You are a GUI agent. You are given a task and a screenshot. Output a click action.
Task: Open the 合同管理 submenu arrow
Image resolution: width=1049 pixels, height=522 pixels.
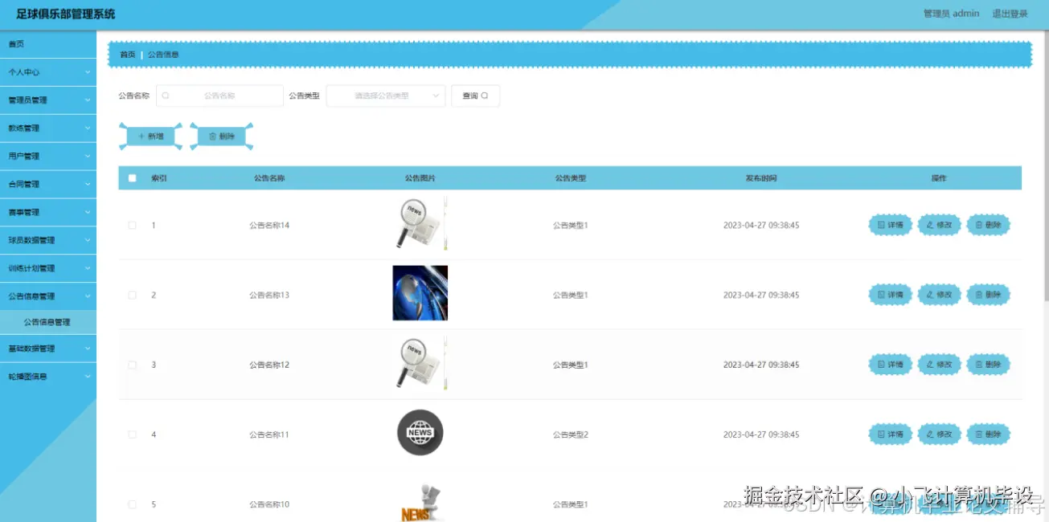point(87,185)
